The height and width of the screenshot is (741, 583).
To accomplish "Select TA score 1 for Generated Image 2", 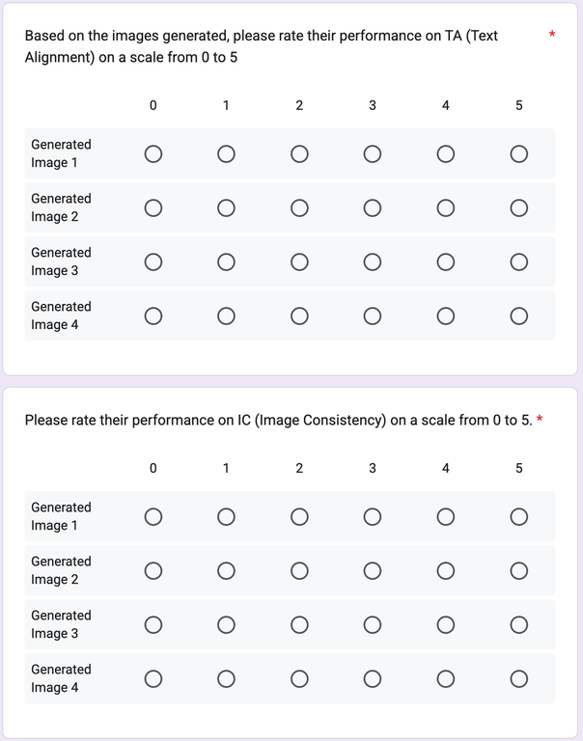I will click(226, 208).
